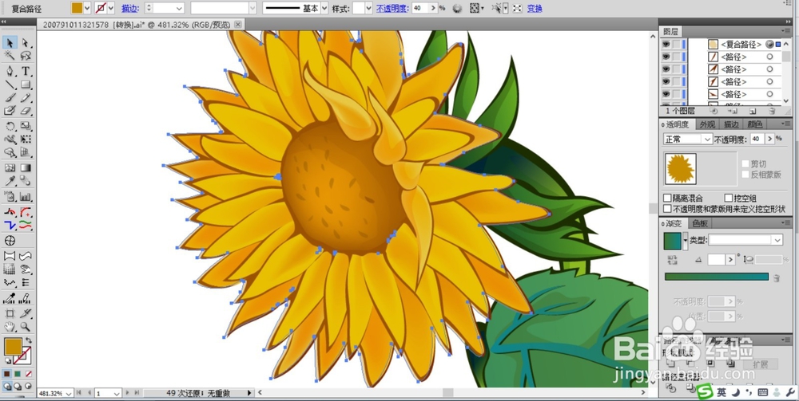Enable the 挖空组 checkbox

point(728,198)
